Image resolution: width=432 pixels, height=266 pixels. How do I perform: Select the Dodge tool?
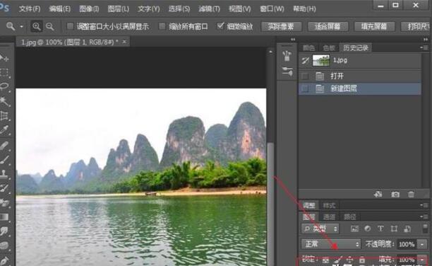[4, 245]
